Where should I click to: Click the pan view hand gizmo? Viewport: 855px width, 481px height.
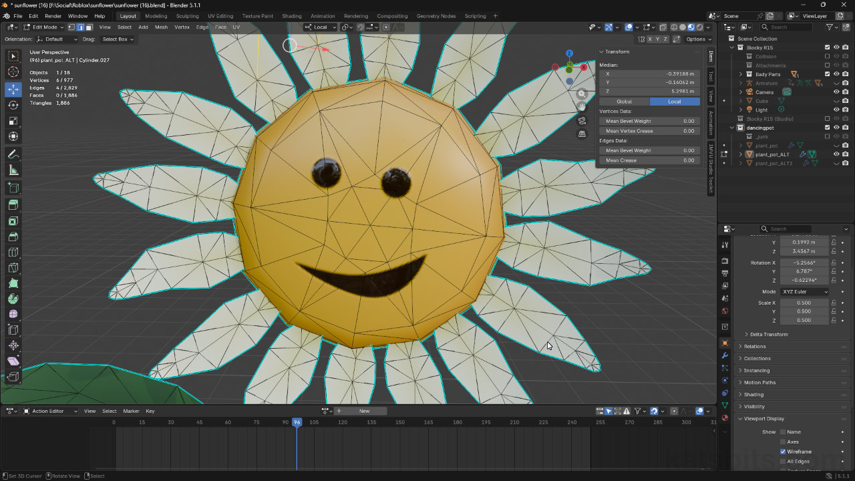[582, 107]
